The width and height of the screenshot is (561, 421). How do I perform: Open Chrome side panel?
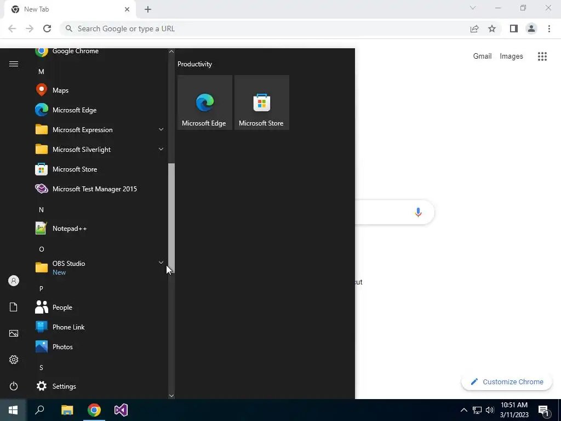point(514,29)
